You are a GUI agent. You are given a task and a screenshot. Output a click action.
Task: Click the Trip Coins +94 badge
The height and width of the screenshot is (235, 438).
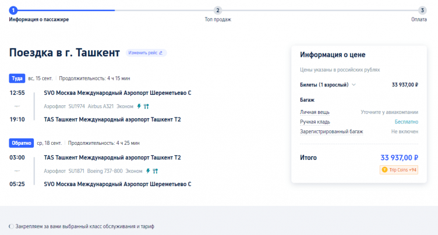click(x=399, y=170)
